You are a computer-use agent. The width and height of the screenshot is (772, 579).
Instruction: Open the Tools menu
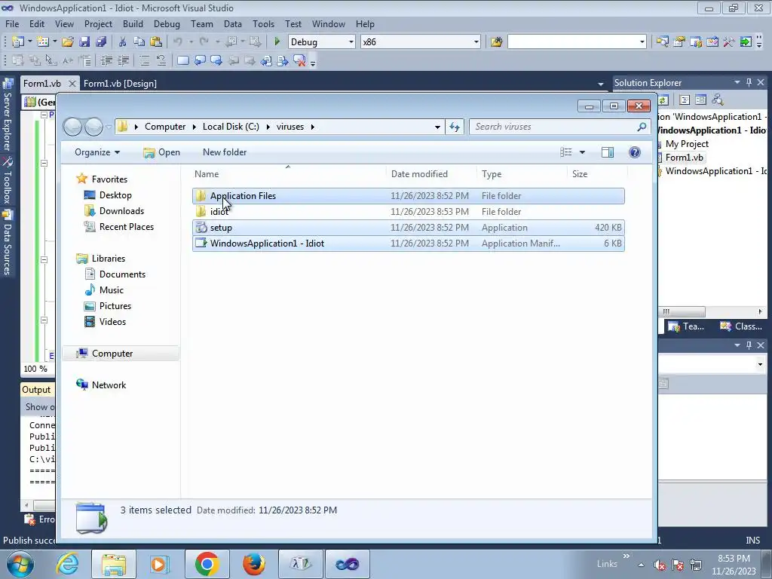pyautogui.click(x=263, y=23)
